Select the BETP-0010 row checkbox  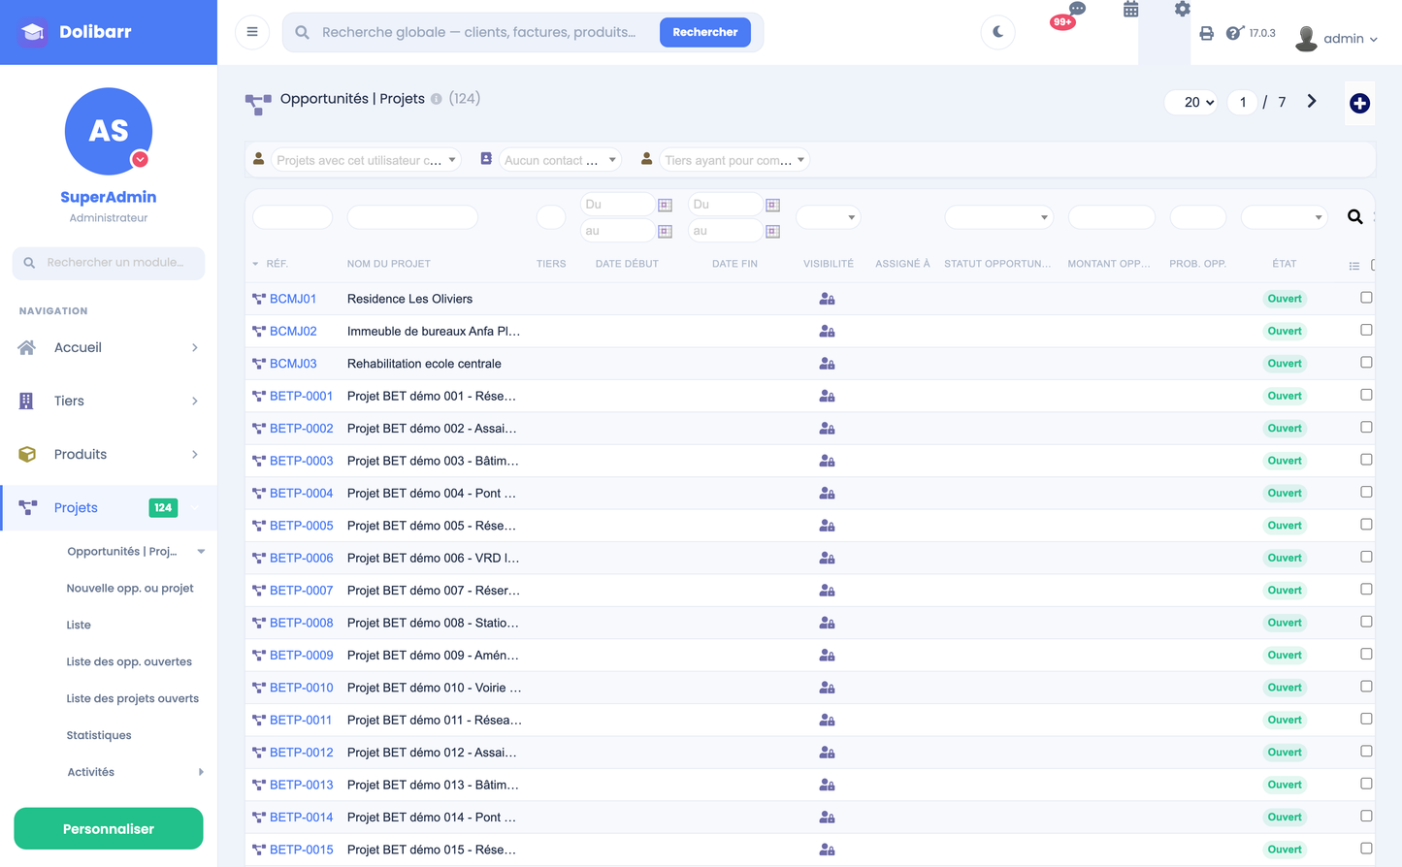tap(1366, 687)
